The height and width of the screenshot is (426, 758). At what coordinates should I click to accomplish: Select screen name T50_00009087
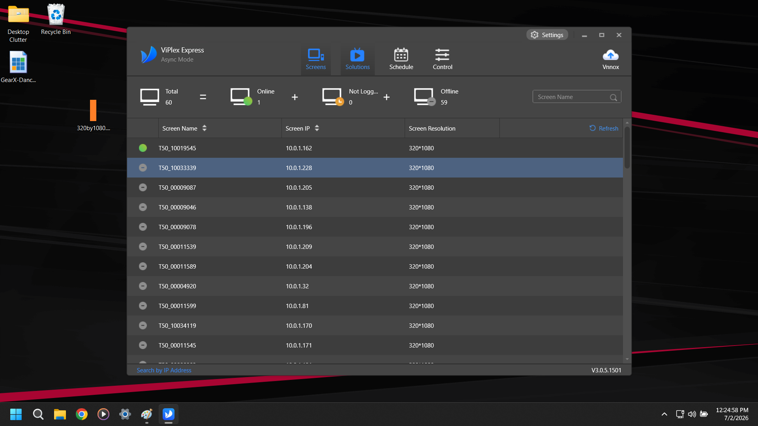coord(177,187)
